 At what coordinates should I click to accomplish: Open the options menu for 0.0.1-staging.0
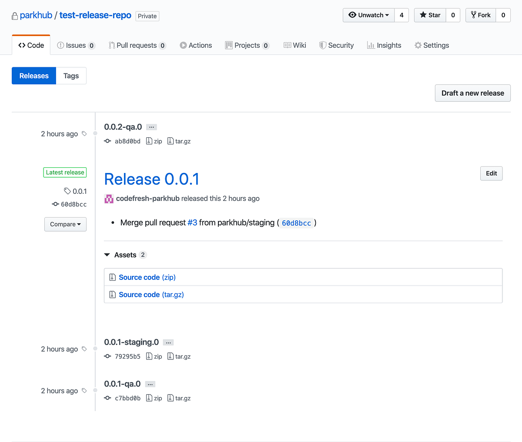[x=168, y=342]
